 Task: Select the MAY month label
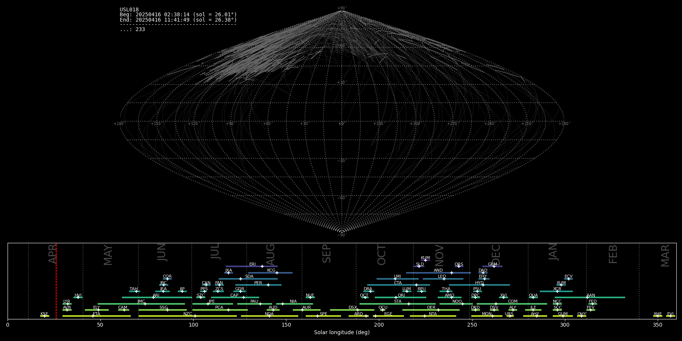coord(108,255)
